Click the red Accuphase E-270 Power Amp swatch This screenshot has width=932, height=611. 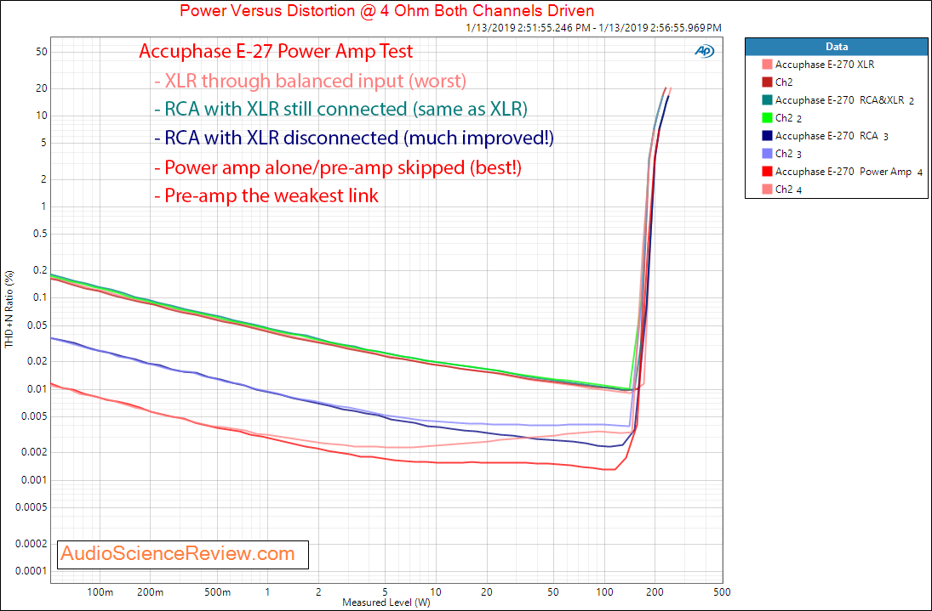[x=767, y=172]
